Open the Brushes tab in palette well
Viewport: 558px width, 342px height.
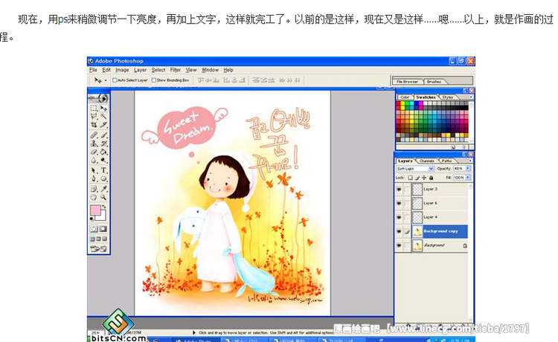click(434, 82)
